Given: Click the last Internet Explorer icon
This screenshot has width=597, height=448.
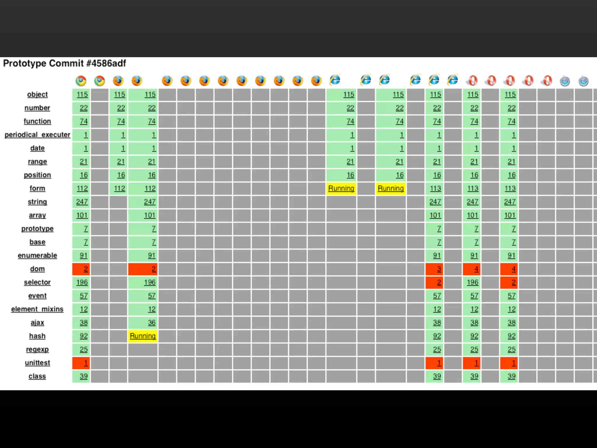Looking at the screenshot, I should (453, 80).
